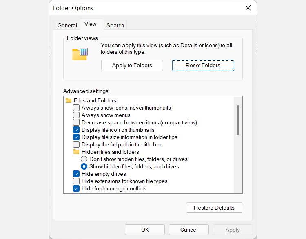Switch to the General tab
This screenshot has width=306, height=239.
(x=67, y=25)
